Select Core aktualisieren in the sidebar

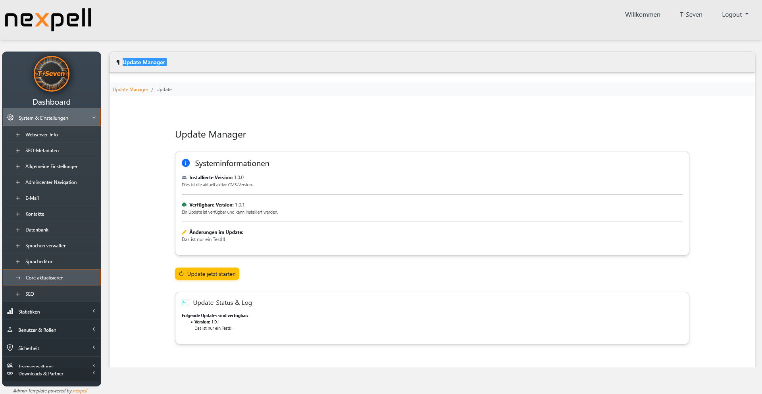point(44,277)
